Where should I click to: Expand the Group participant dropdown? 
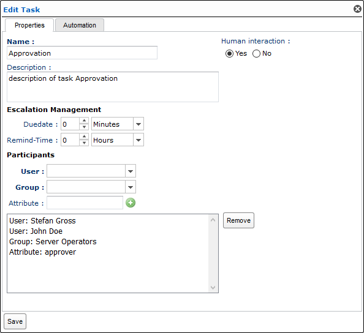pyautogui.click(x=131, y=187)
